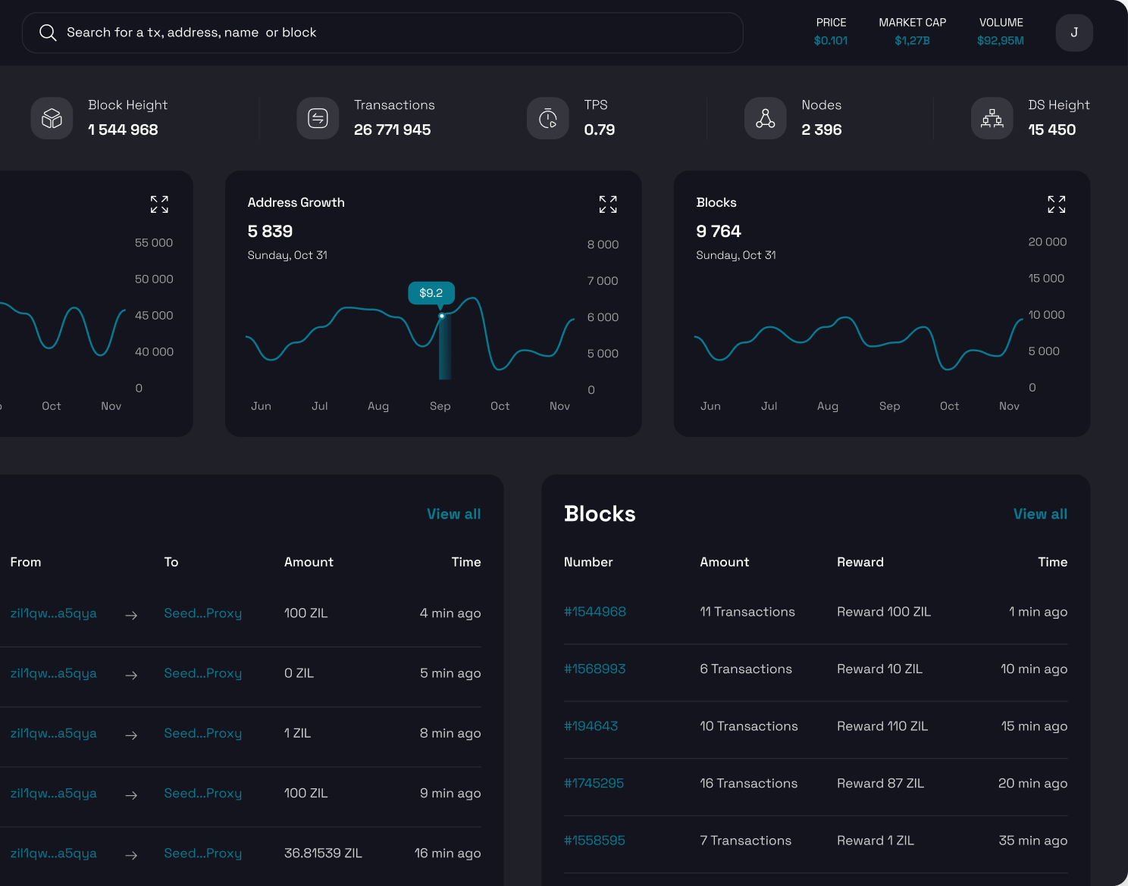Open sender address in 8 min ago row

pos(54,733)
